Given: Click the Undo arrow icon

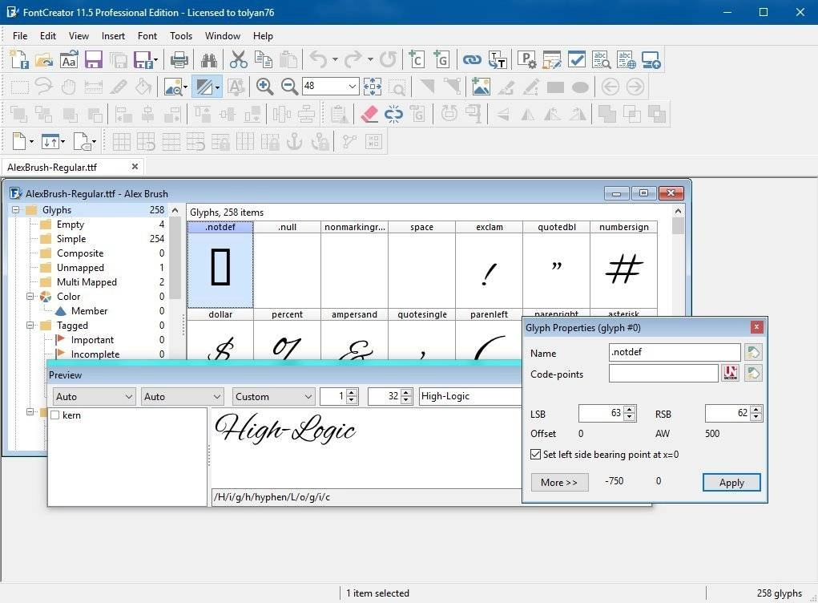Looking at the screenshot, I should pos(318,60).
